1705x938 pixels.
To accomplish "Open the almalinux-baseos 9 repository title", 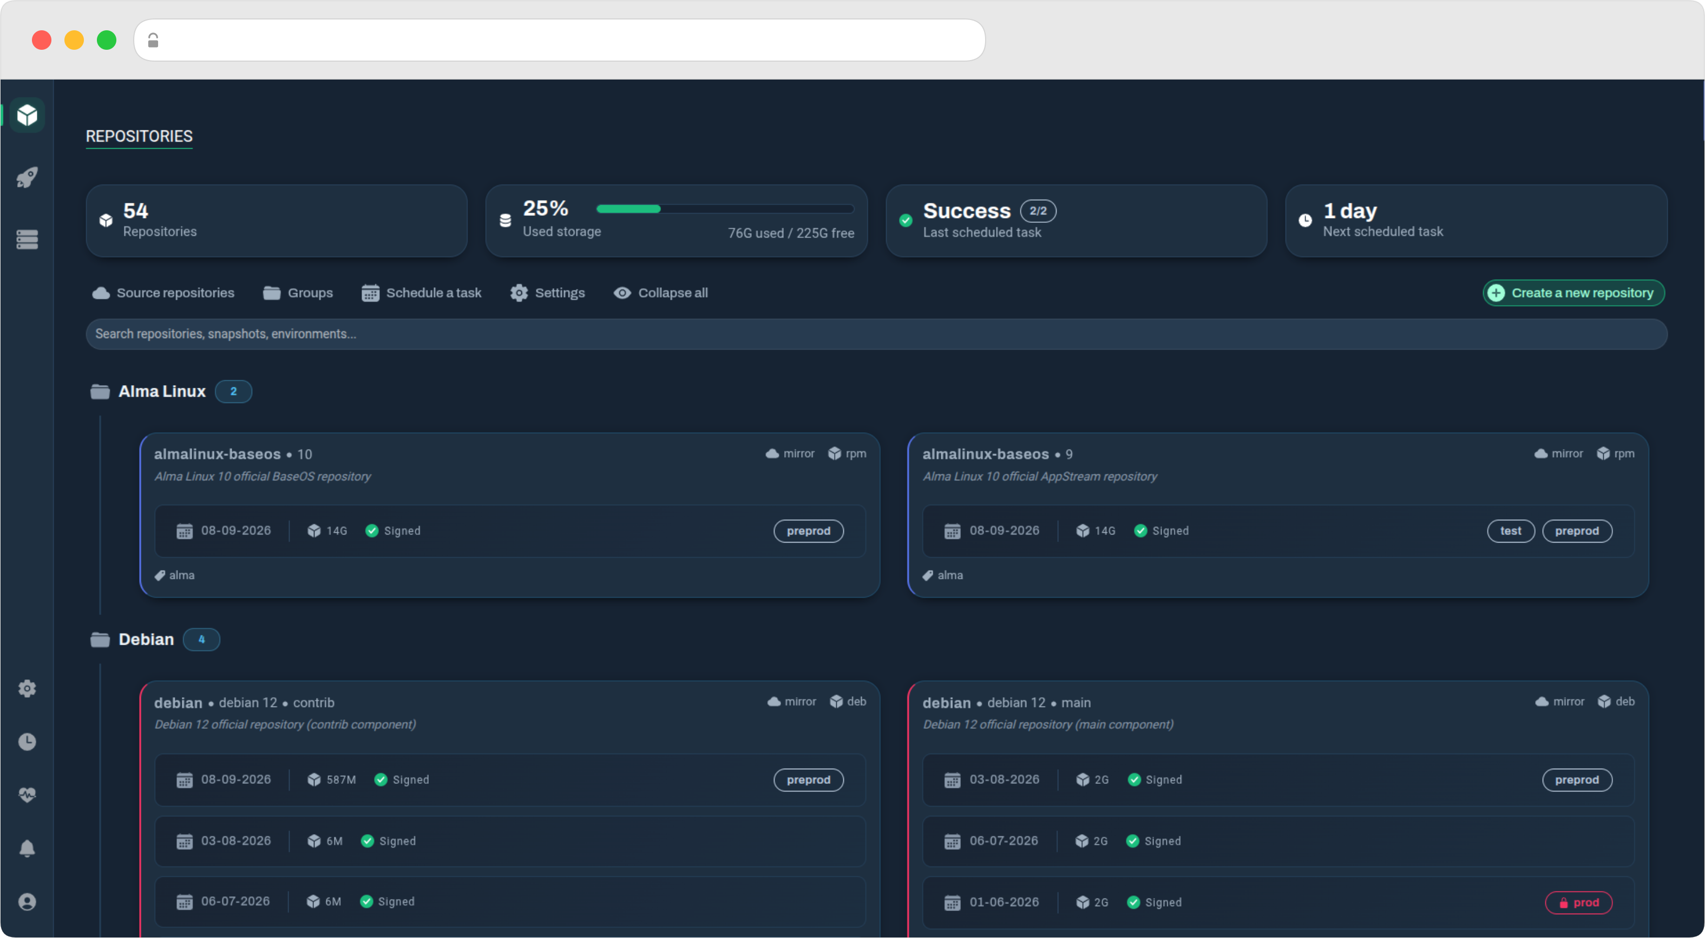I will tap(986, 454).
